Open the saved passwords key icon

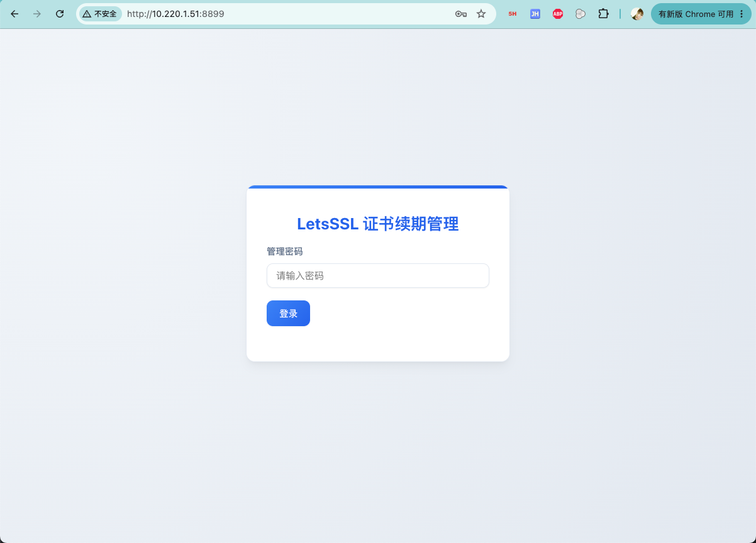click(461, 14)
